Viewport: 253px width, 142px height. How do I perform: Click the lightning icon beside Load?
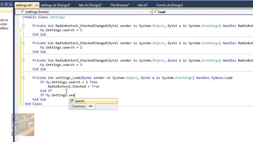[x=155, y=11]
